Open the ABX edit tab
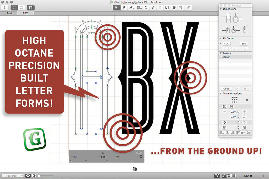 click(25, 13)
